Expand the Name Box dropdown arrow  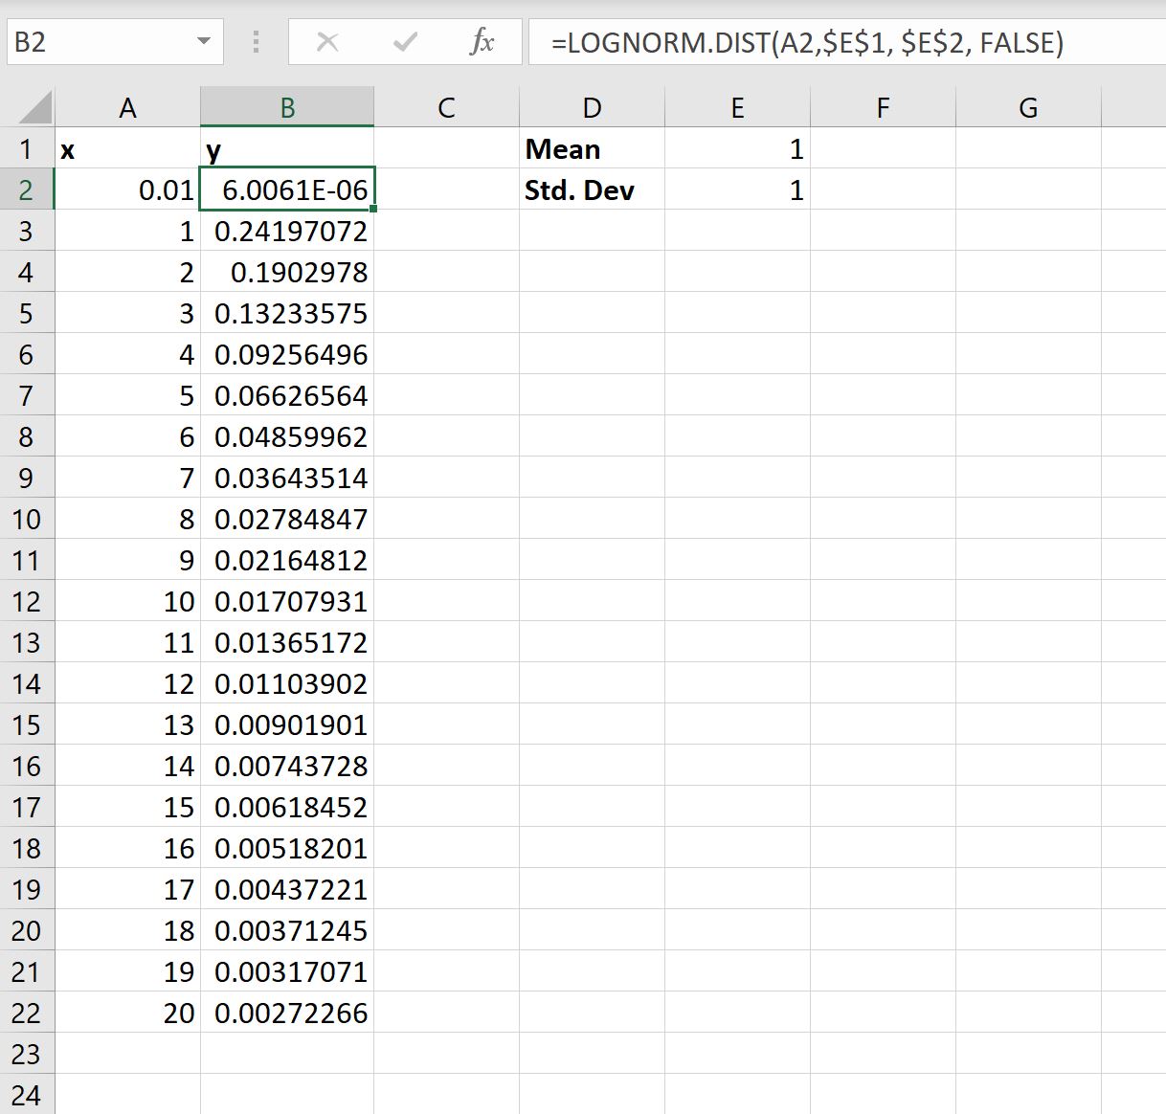click(x=203, y=42)
